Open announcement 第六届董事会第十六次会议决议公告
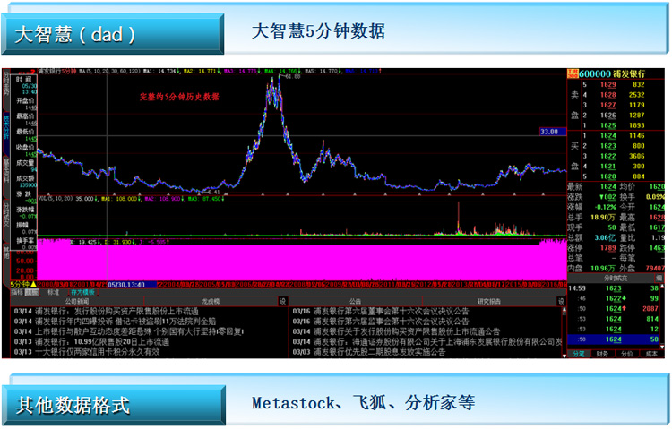Image resolution: width=672 pixels, height=429 pixels. tap(381, 311)
